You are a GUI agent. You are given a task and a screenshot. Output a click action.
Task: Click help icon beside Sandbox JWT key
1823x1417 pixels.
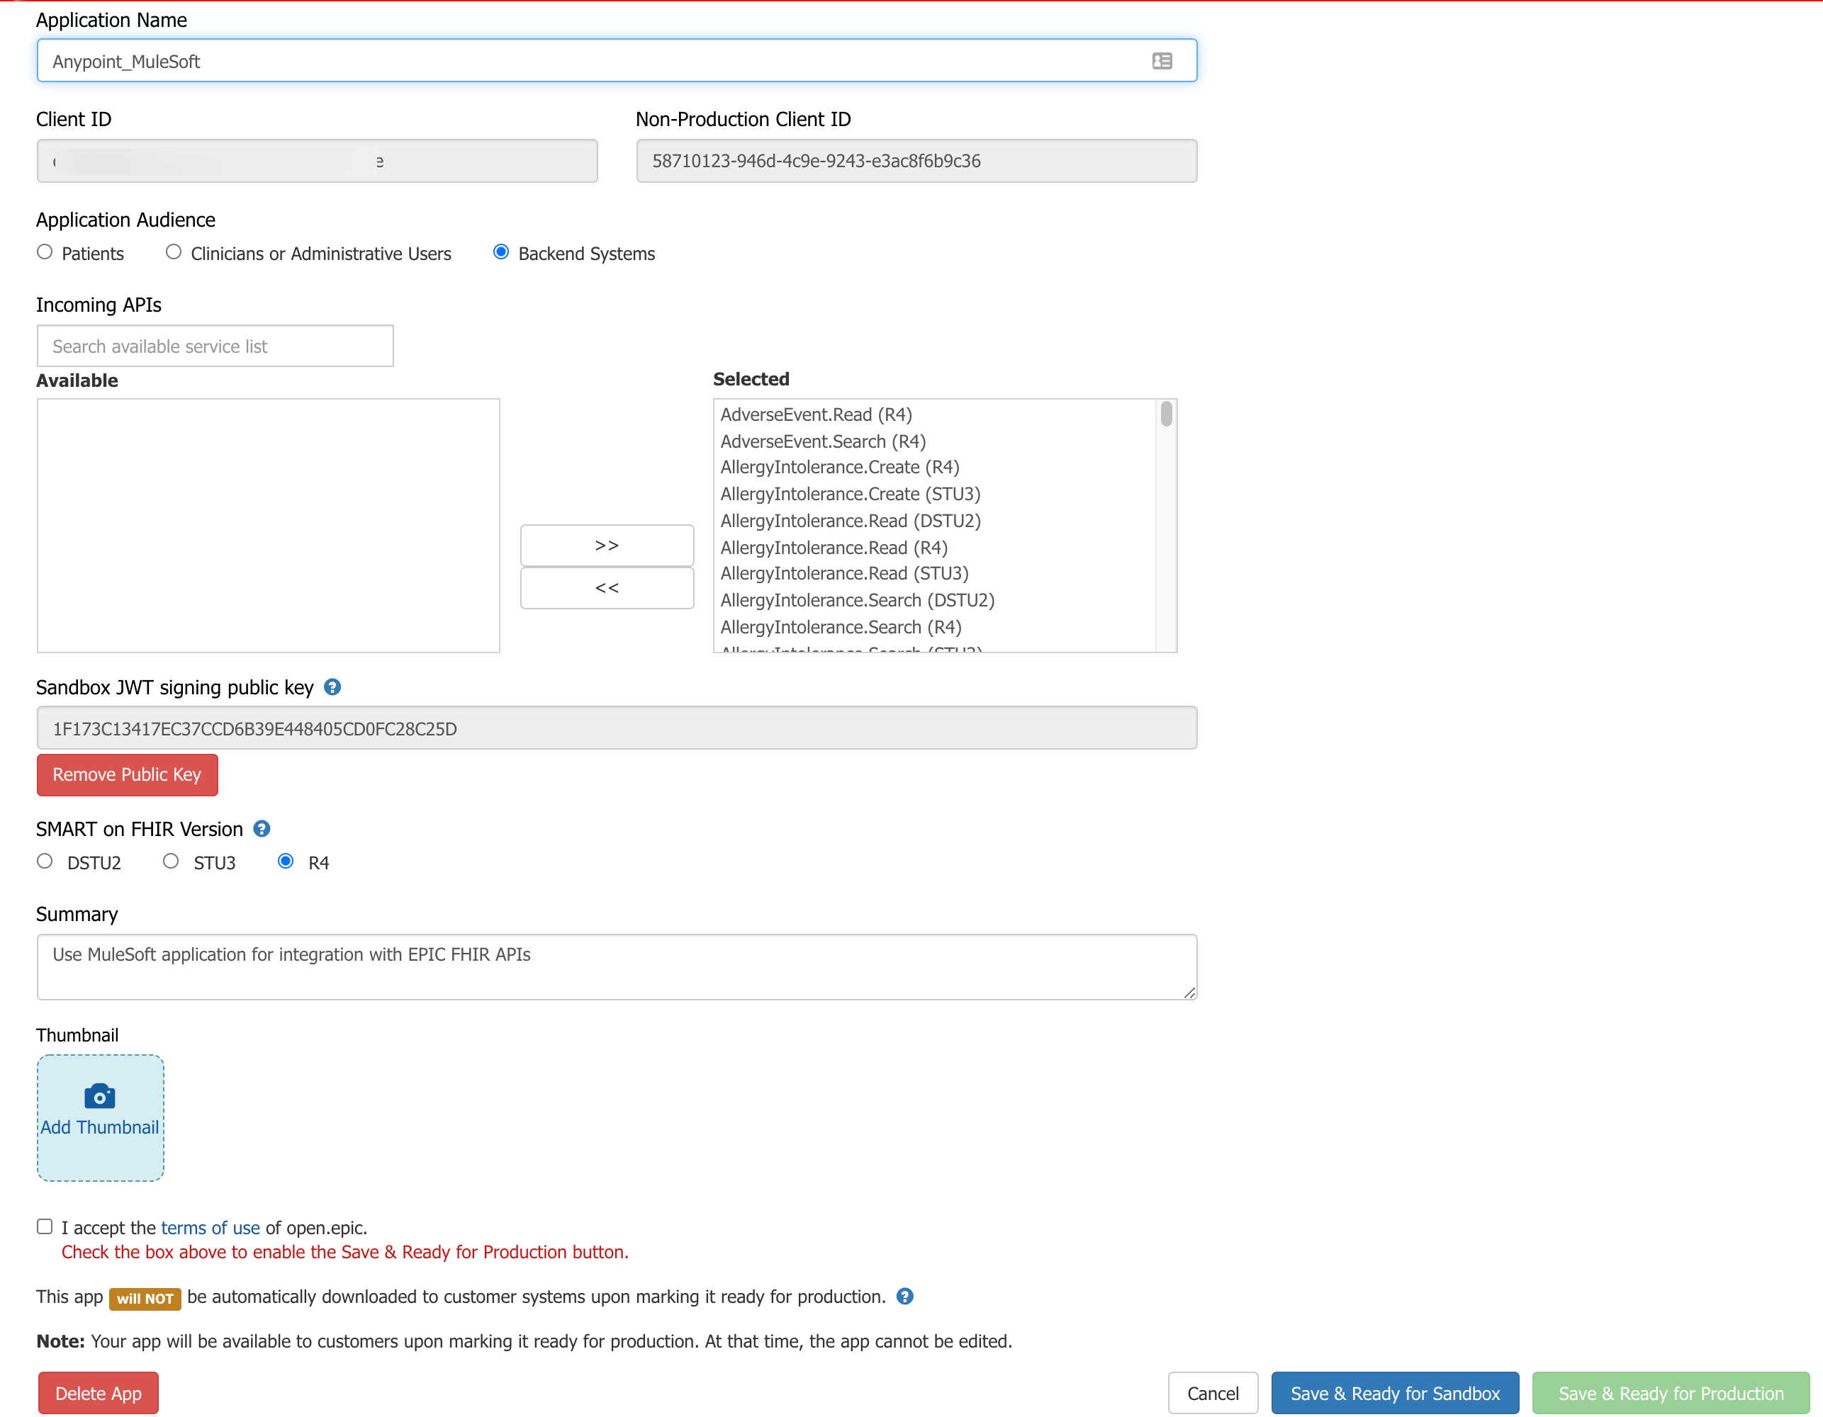point(332,687)
